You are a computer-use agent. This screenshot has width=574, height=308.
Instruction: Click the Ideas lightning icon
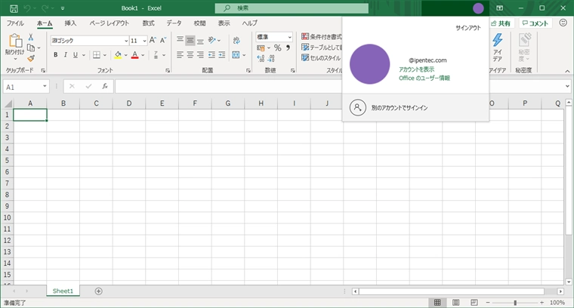[497, 39]
